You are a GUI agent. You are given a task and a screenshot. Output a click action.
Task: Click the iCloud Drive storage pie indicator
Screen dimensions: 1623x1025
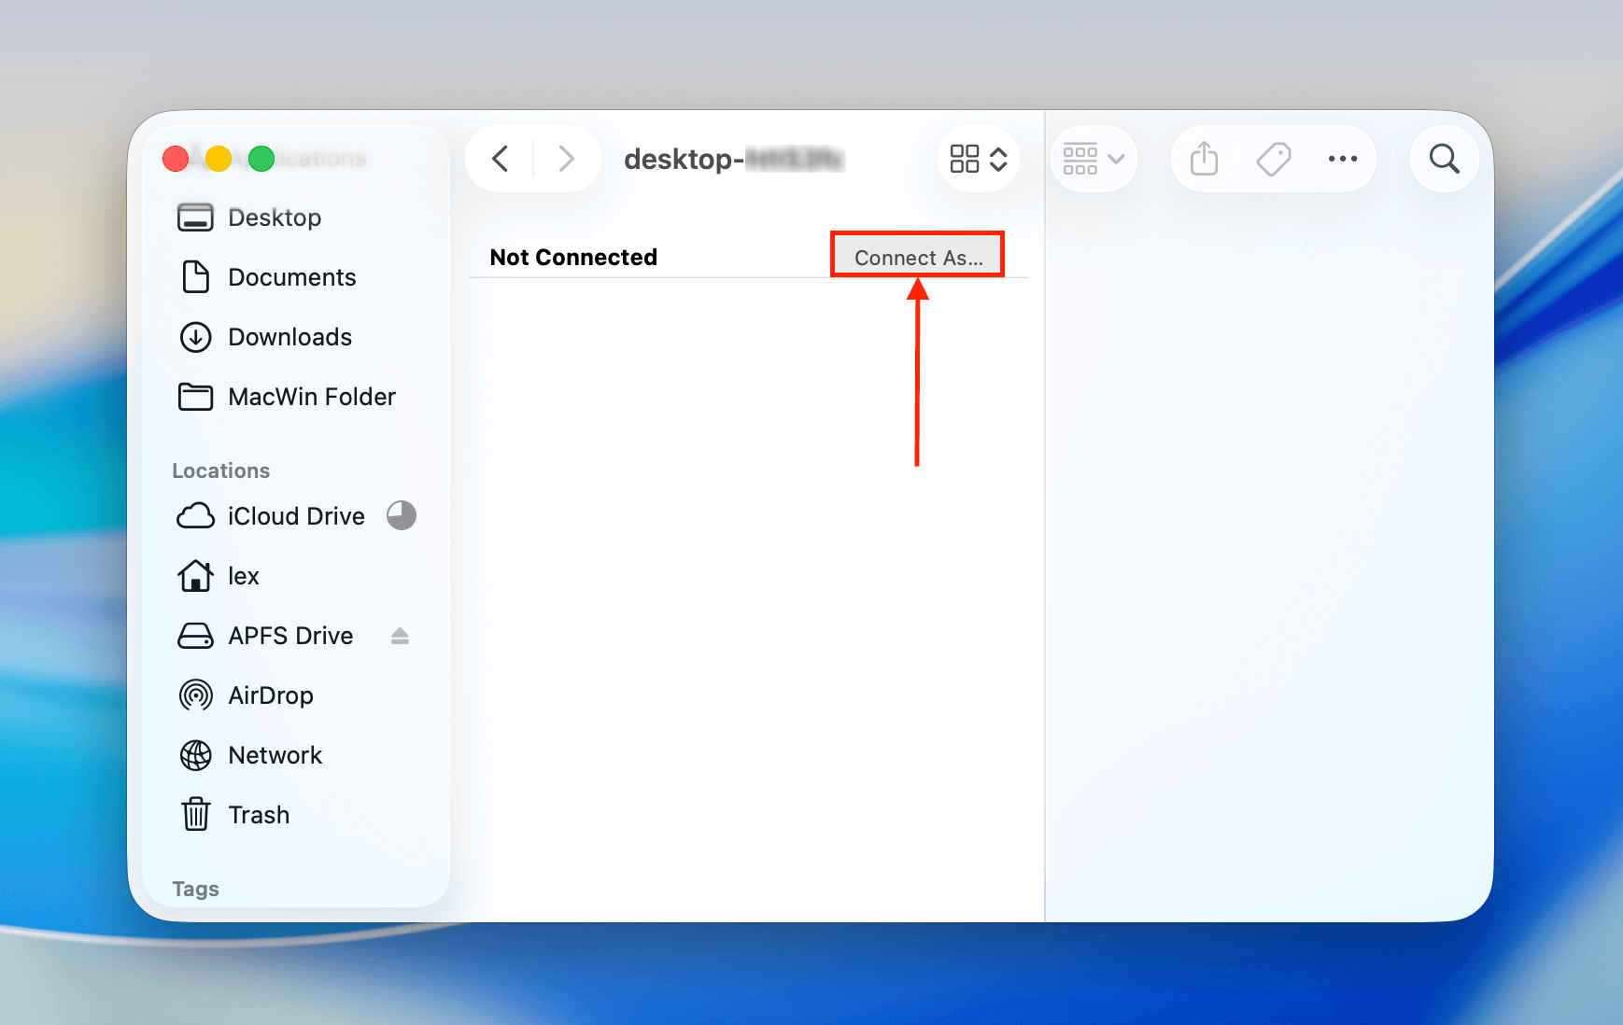click(x=402, y=515)
